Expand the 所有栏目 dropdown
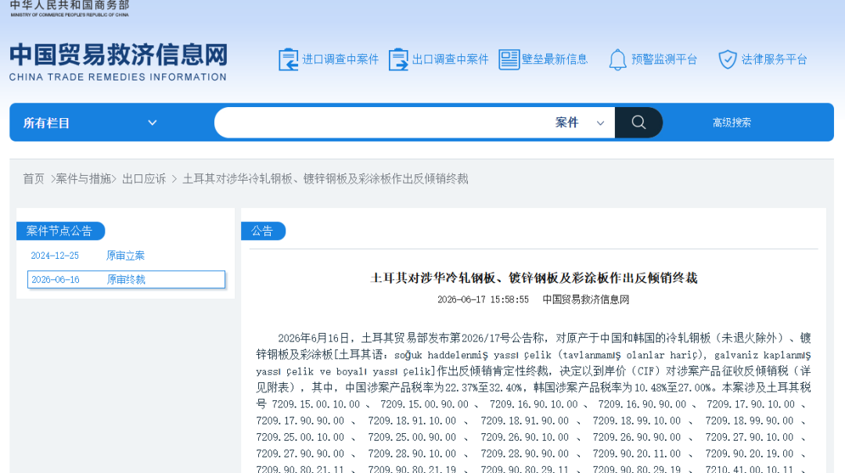This screenshot has width=845, height=473. pos(90,123)
